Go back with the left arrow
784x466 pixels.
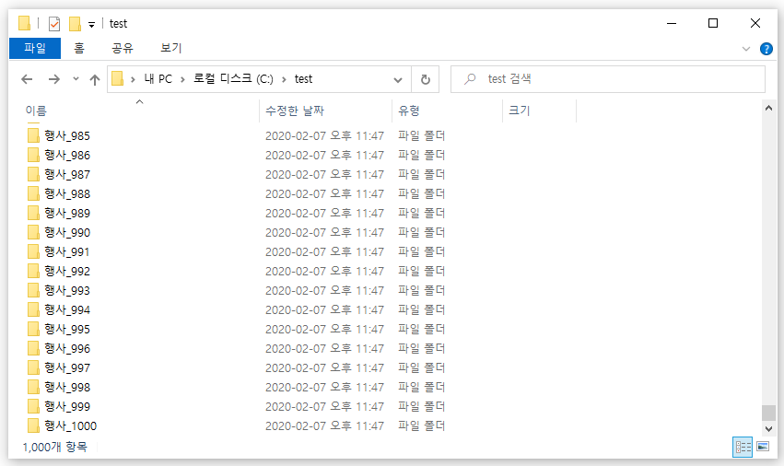click(27, 79)
